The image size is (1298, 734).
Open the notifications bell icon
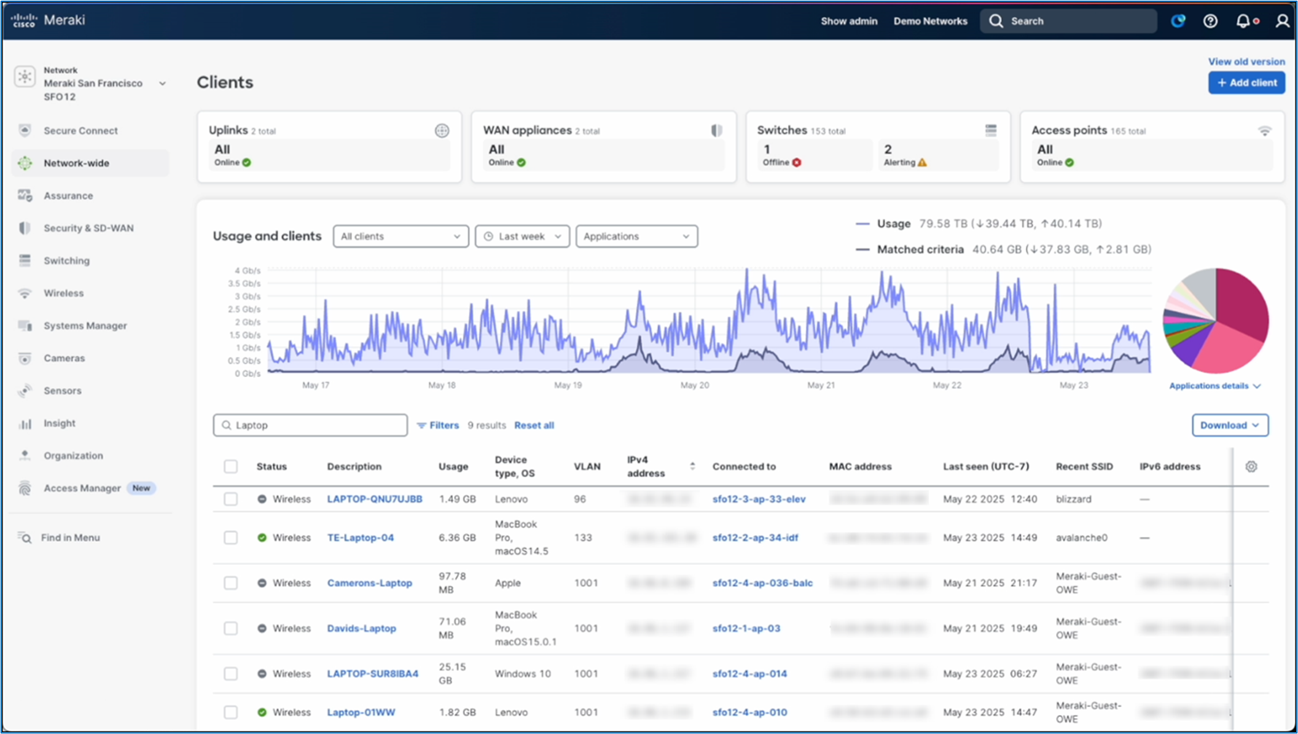point(1243,21)
